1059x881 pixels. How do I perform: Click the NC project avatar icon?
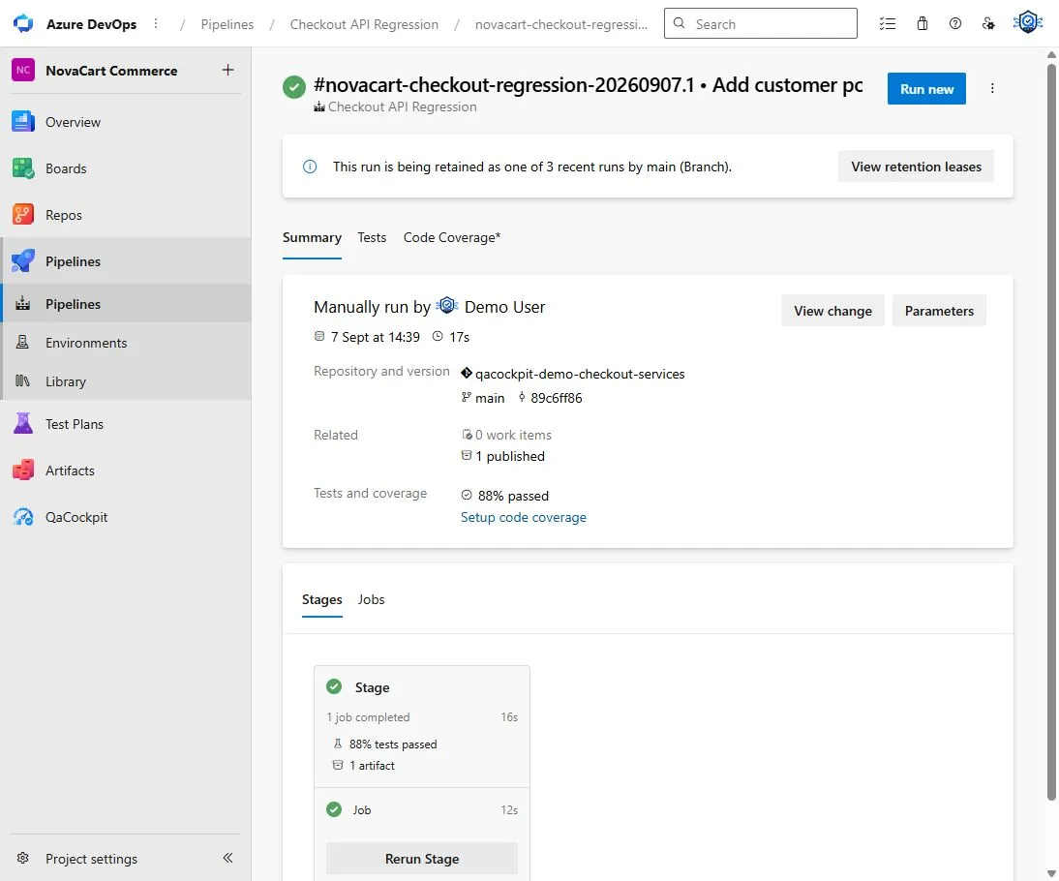click(x=23, y=71)
